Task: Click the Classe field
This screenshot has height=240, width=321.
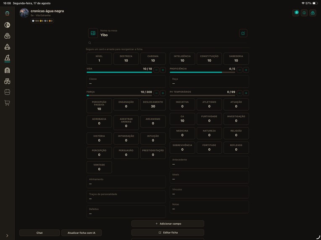Action: coord(126,81)
